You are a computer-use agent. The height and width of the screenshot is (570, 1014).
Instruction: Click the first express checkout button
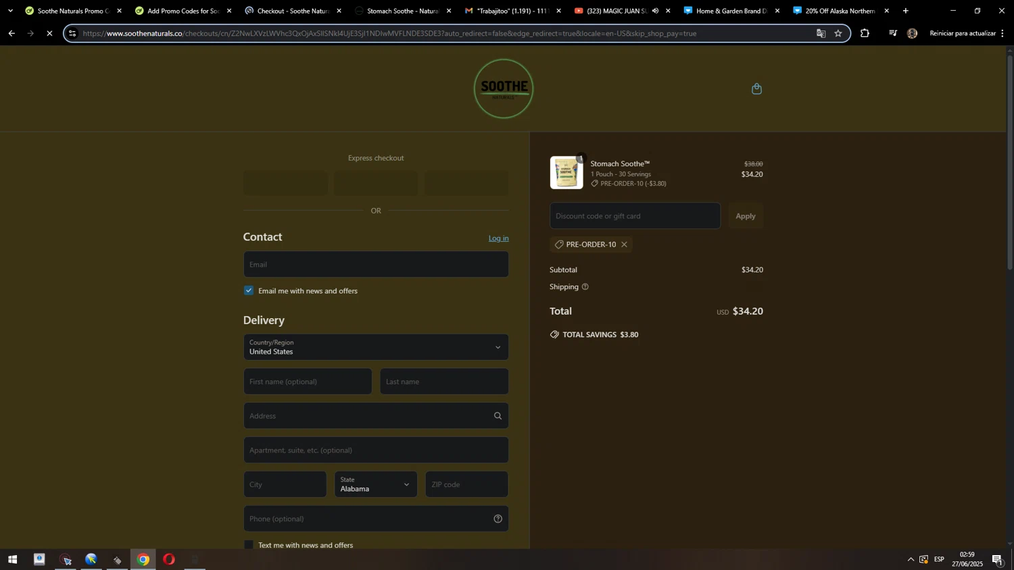[285, 183]
